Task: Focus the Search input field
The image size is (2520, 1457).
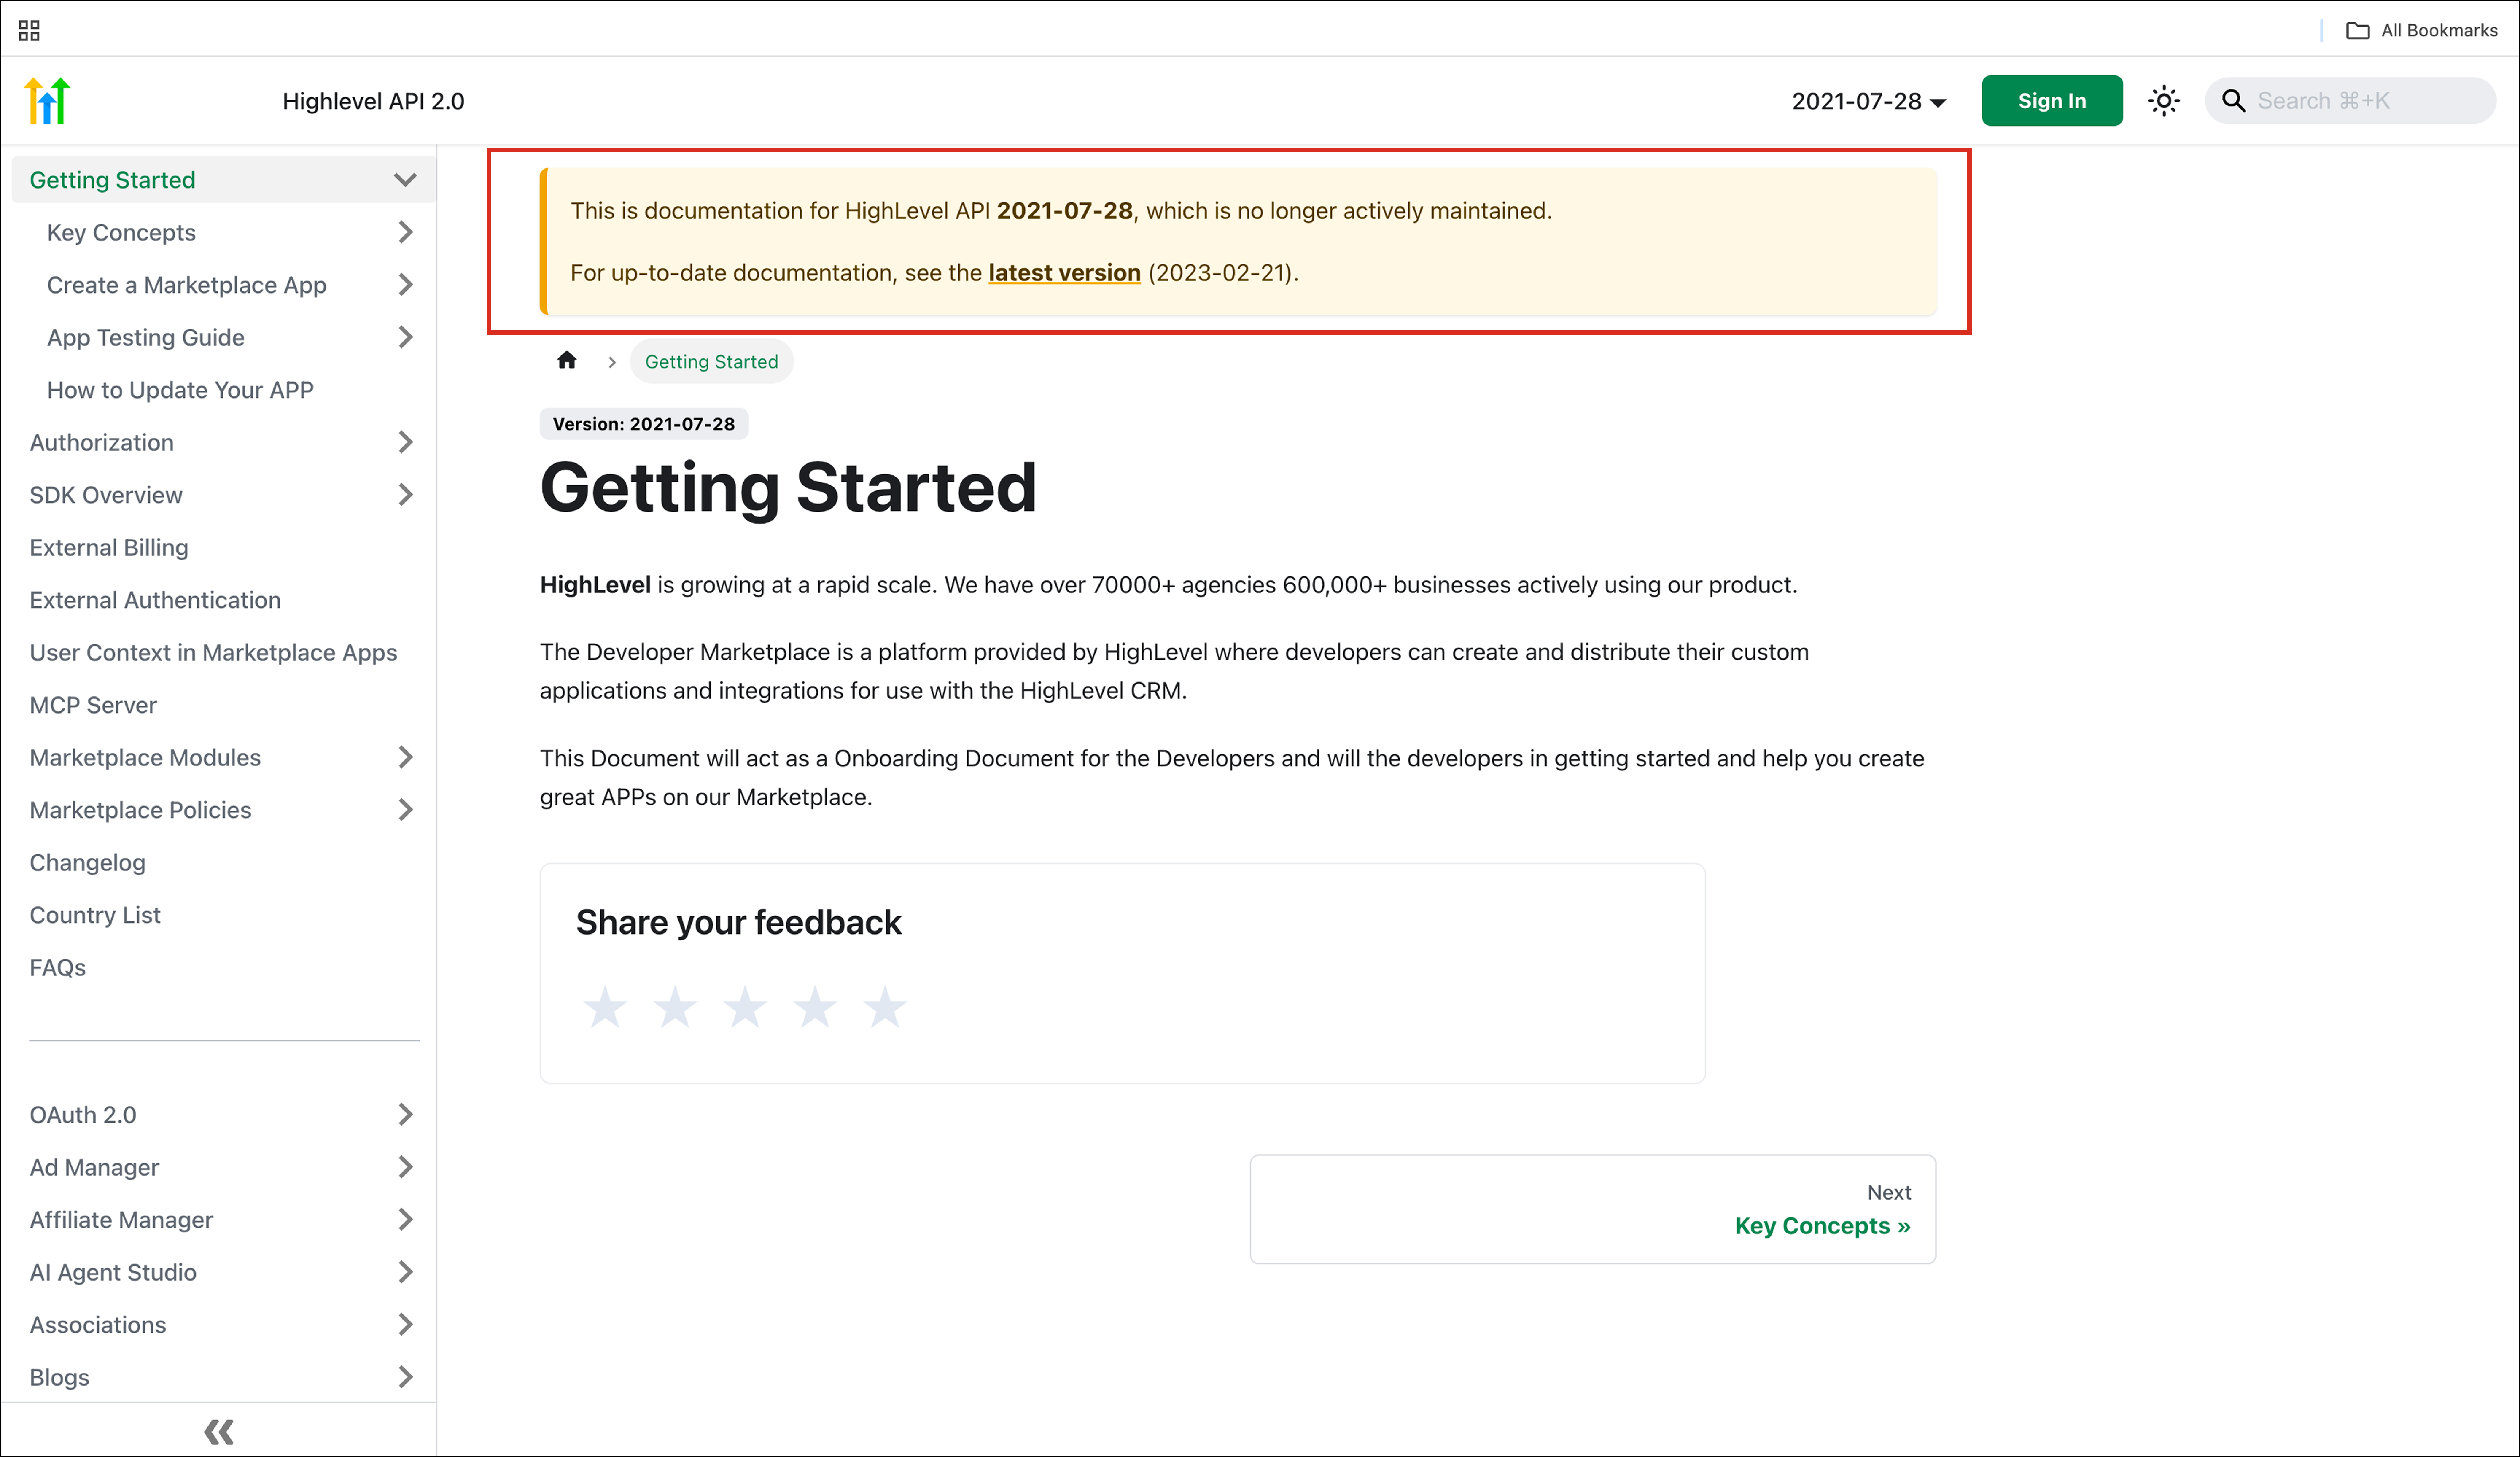Action: point(2350,101)
